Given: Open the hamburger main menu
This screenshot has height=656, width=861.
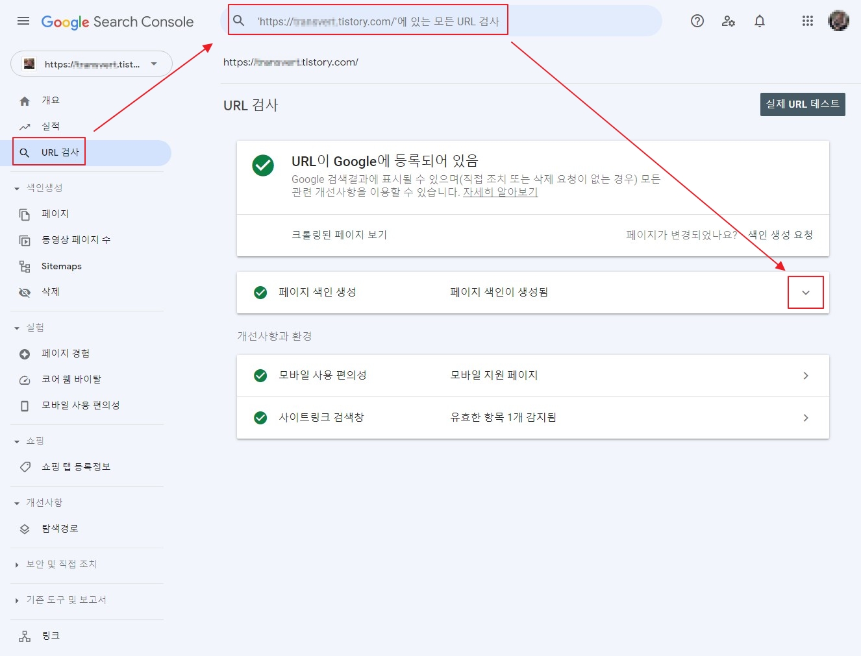Looking at the screenshot, I should click(x=23, y=21).
